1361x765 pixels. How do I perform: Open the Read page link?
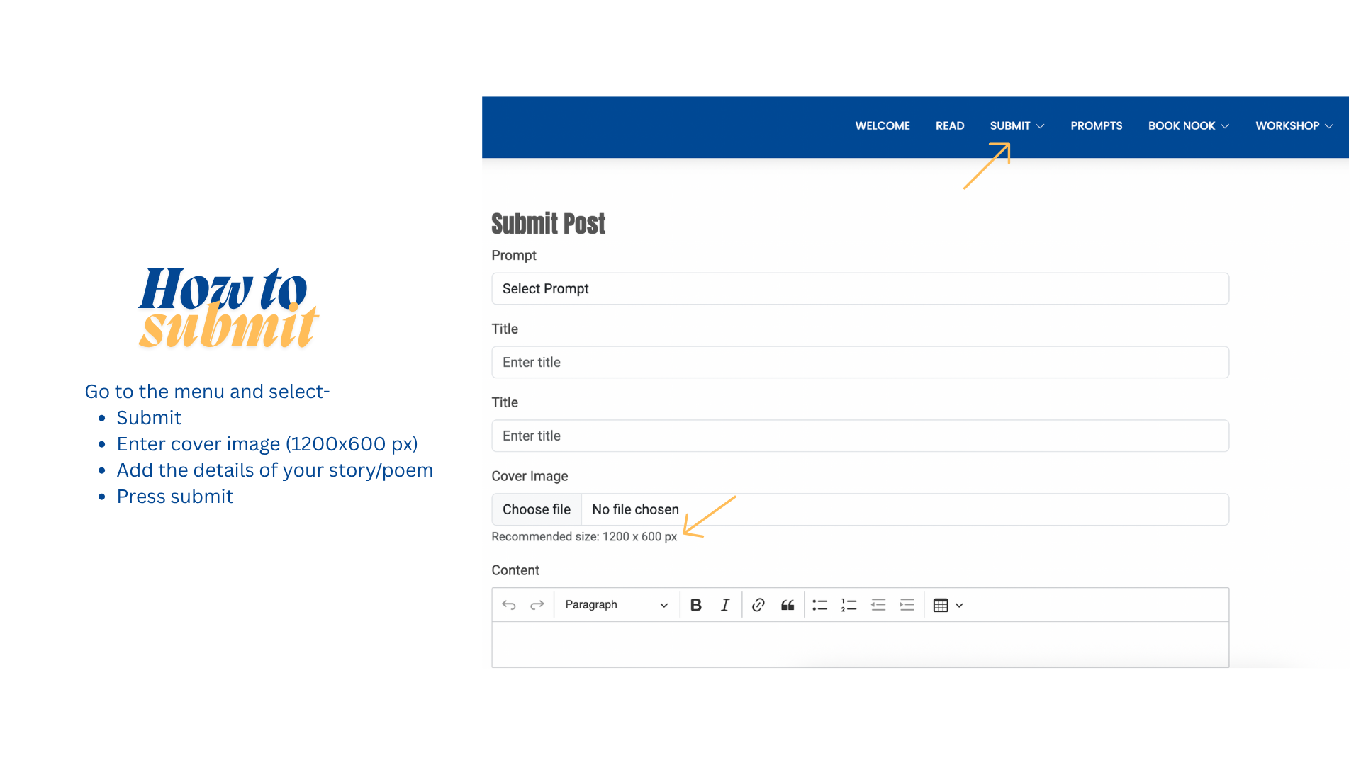(949, 126)
